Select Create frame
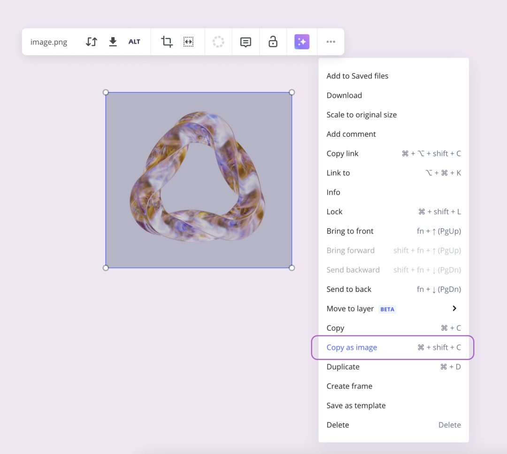 (393, 386)
